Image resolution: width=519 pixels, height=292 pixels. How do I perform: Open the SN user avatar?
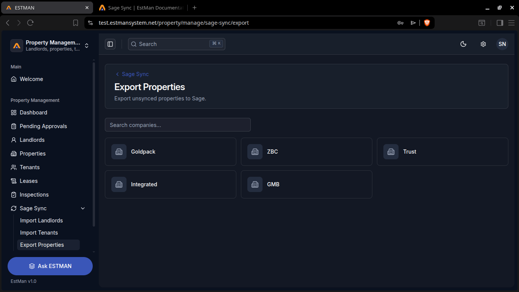pos(502,44)
